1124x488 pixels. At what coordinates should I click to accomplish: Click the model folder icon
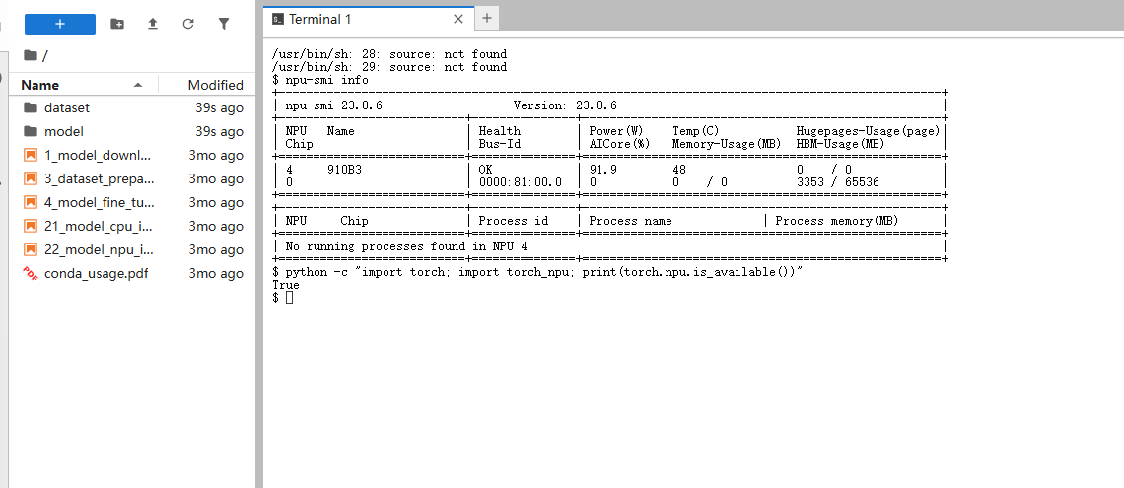pyautogui.click(x=31, y=131)
